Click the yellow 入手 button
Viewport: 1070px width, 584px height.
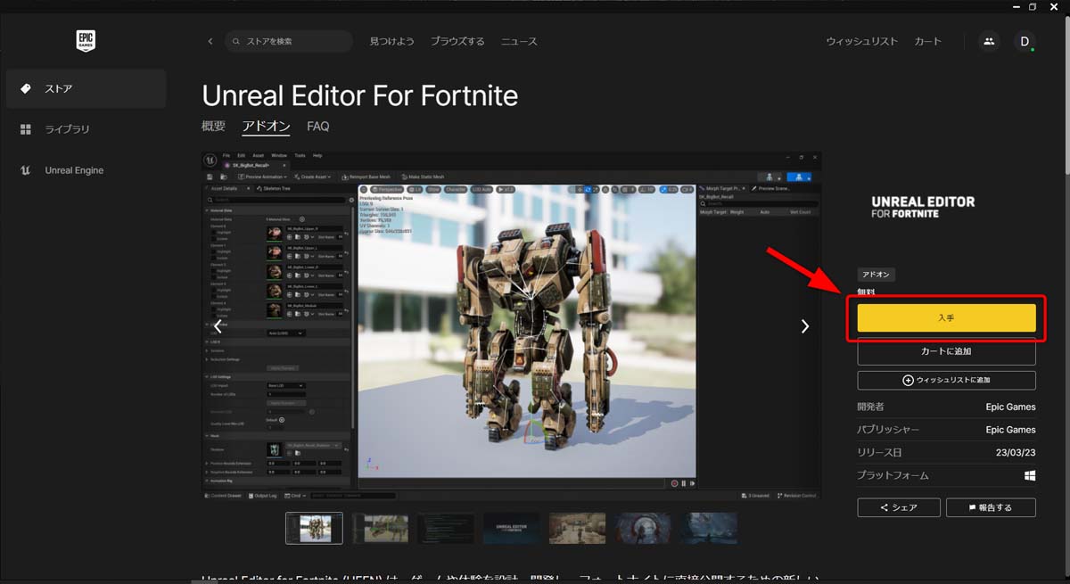point(946,318)
